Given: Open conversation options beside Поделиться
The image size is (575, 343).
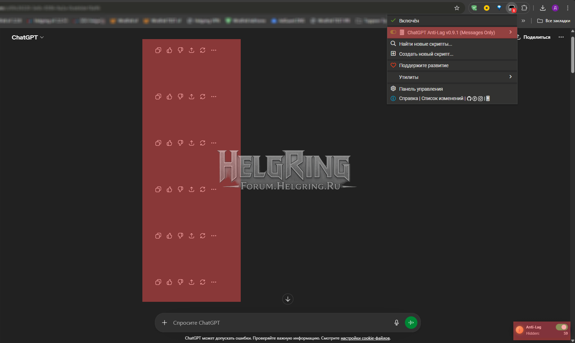Looking at the screenshot, I should pyautogui.click(x=561, y=37).
